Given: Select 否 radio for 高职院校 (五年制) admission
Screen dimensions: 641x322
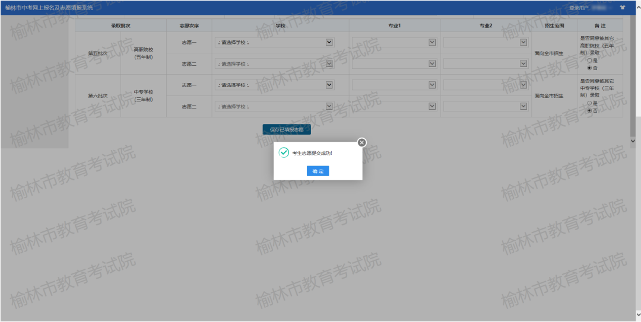Looking at the screenshot, I should pos(589,68).
